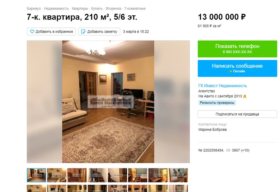Select the staircase photo thumbnail

coord(97,175)
